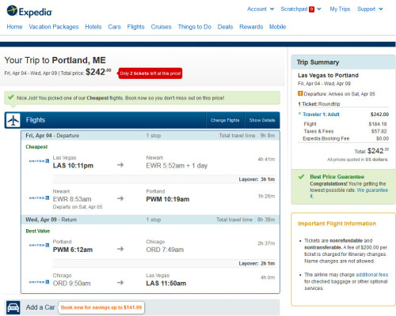This screenshot has width=396, height=316.
Task: Click the United logo for Chicago to Las Vegas leg
Action: click(x=39, y=282)
